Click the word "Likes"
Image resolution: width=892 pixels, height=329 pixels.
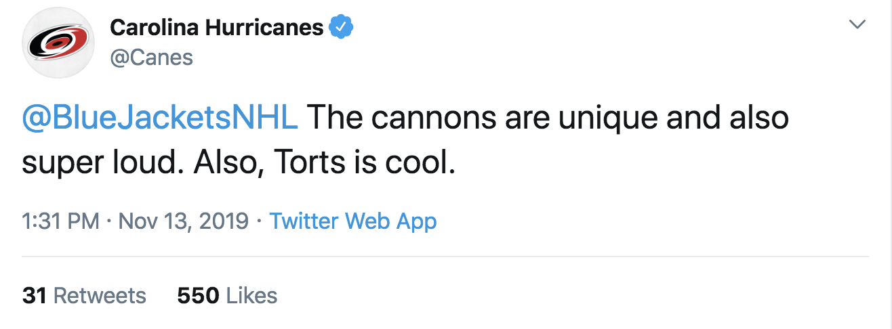point(251,296)
